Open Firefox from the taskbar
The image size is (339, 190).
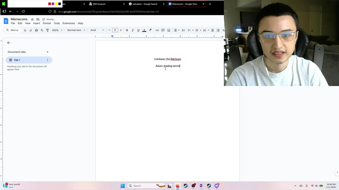(177, 186)
